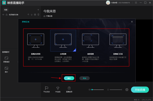The width and height of the screenshot is (153, 101).
Task: Click the 今我来思 room title
Action: click(49, 11)
